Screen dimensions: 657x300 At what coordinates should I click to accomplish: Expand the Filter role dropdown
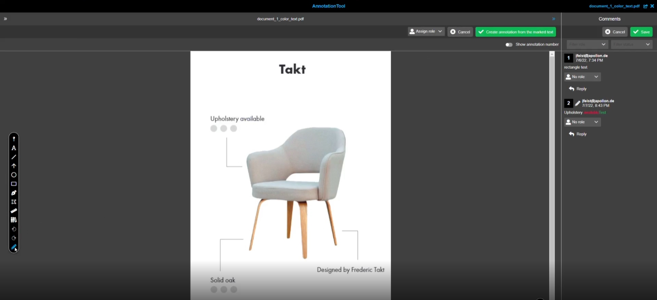pyautogui.click(x=587, y=45)
